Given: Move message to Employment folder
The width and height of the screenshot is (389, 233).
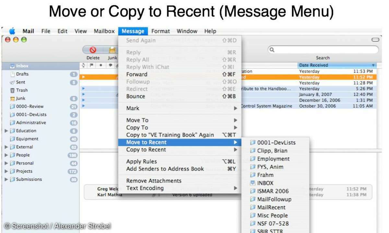Looking at the screenshot, I should tap(276, 159).
